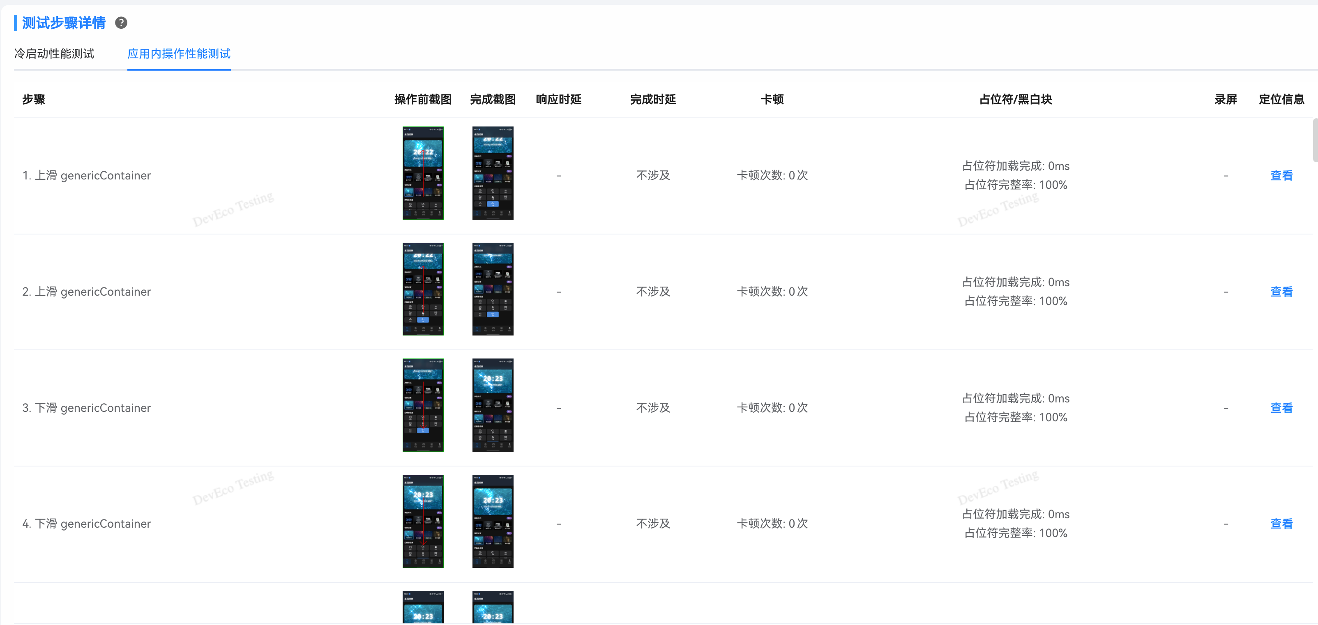Click '不涉及' in step 2 row
The image size is (1318, 625).
[x=653, y=292]
